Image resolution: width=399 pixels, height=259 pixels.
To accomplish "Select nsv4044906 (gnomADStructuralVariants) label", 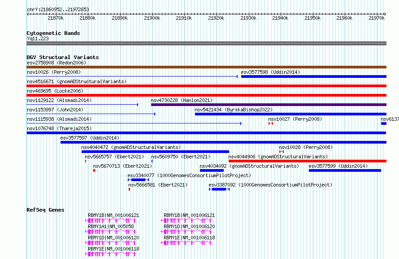I will click(x=278, y=157).
